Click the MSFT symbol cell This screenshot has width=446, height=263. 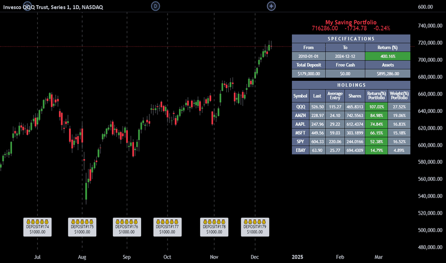[301, 133]
